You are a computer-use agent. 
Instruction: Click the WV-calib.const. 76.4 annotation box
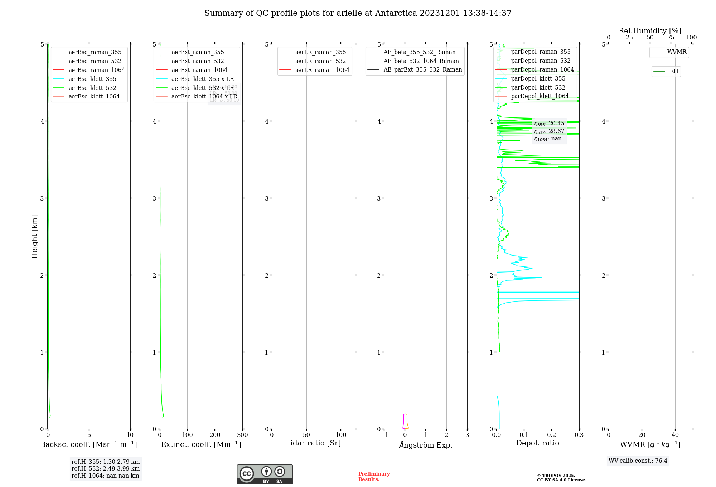pos(638,461)
